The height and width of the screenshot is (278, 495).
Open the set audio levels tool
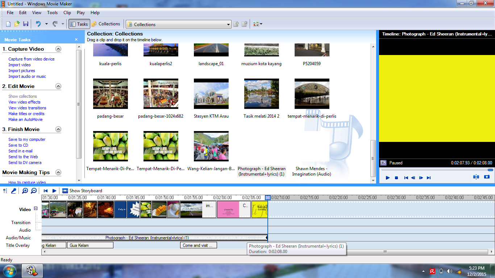tap(5, 191)
